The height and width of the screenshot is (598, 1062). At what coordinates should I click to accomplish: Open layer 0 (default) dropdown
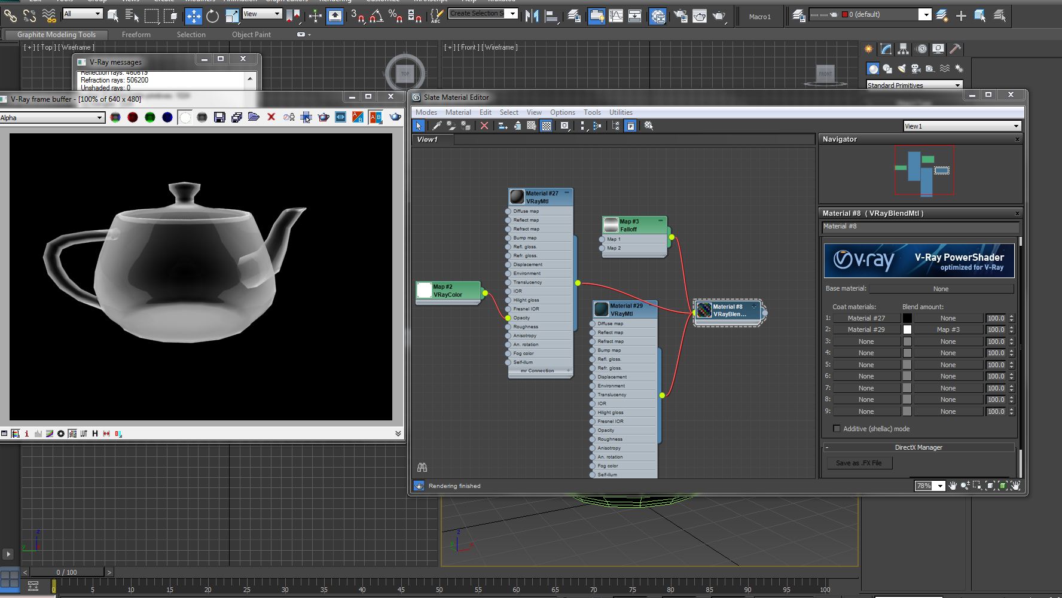point(924,14)
